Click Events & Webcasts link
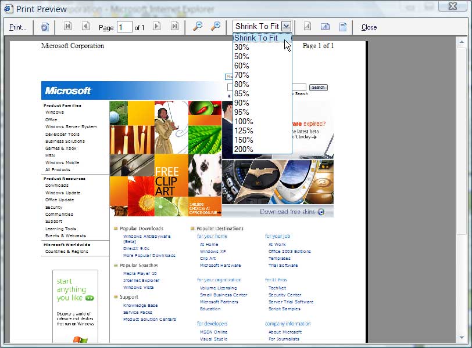The image size is (472, 348). click(x=65, y=235)
